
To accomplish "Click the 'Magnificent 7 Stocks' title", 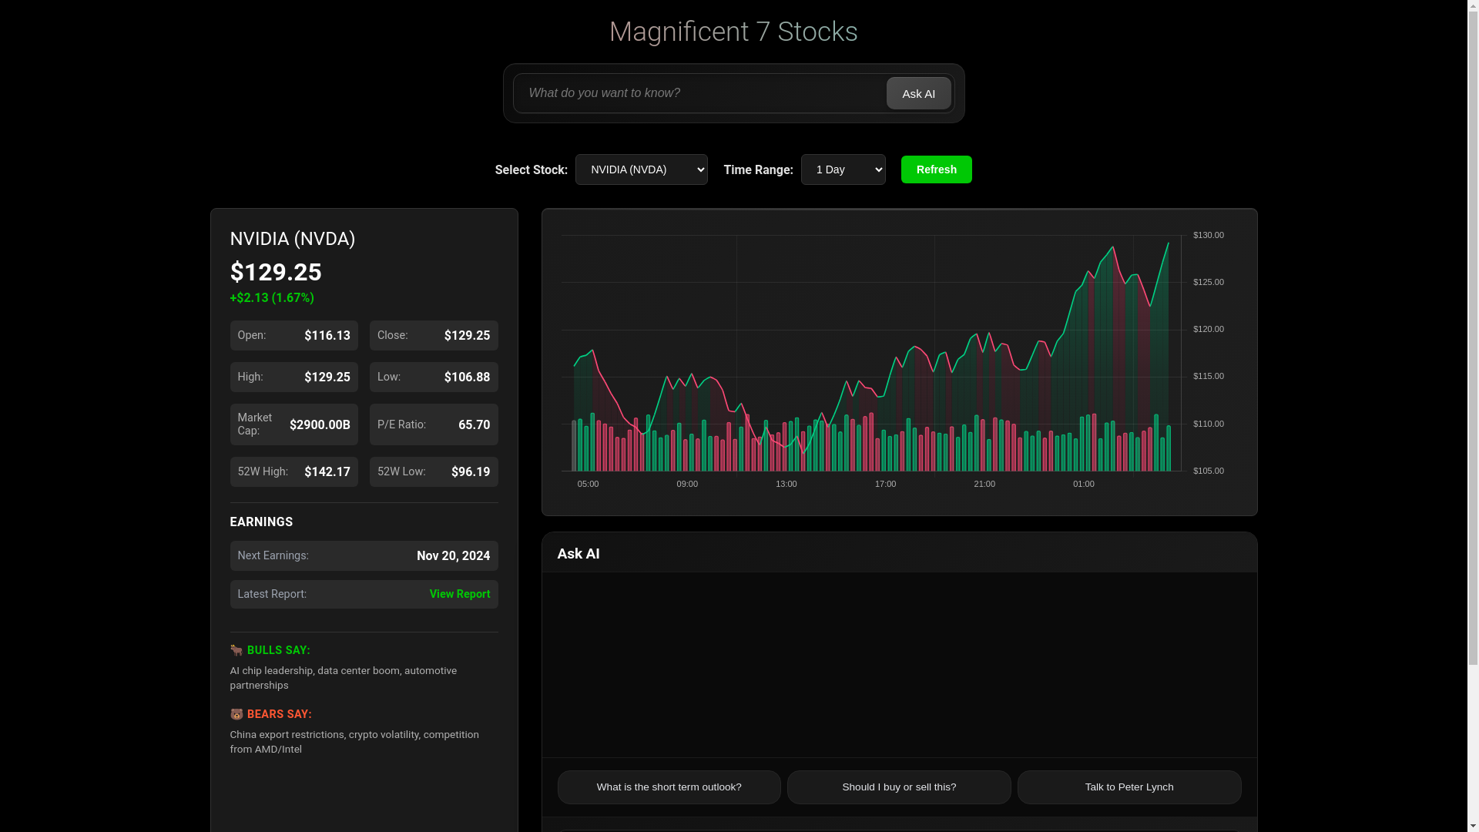I will pyautogui.click(x=733, y=32).
